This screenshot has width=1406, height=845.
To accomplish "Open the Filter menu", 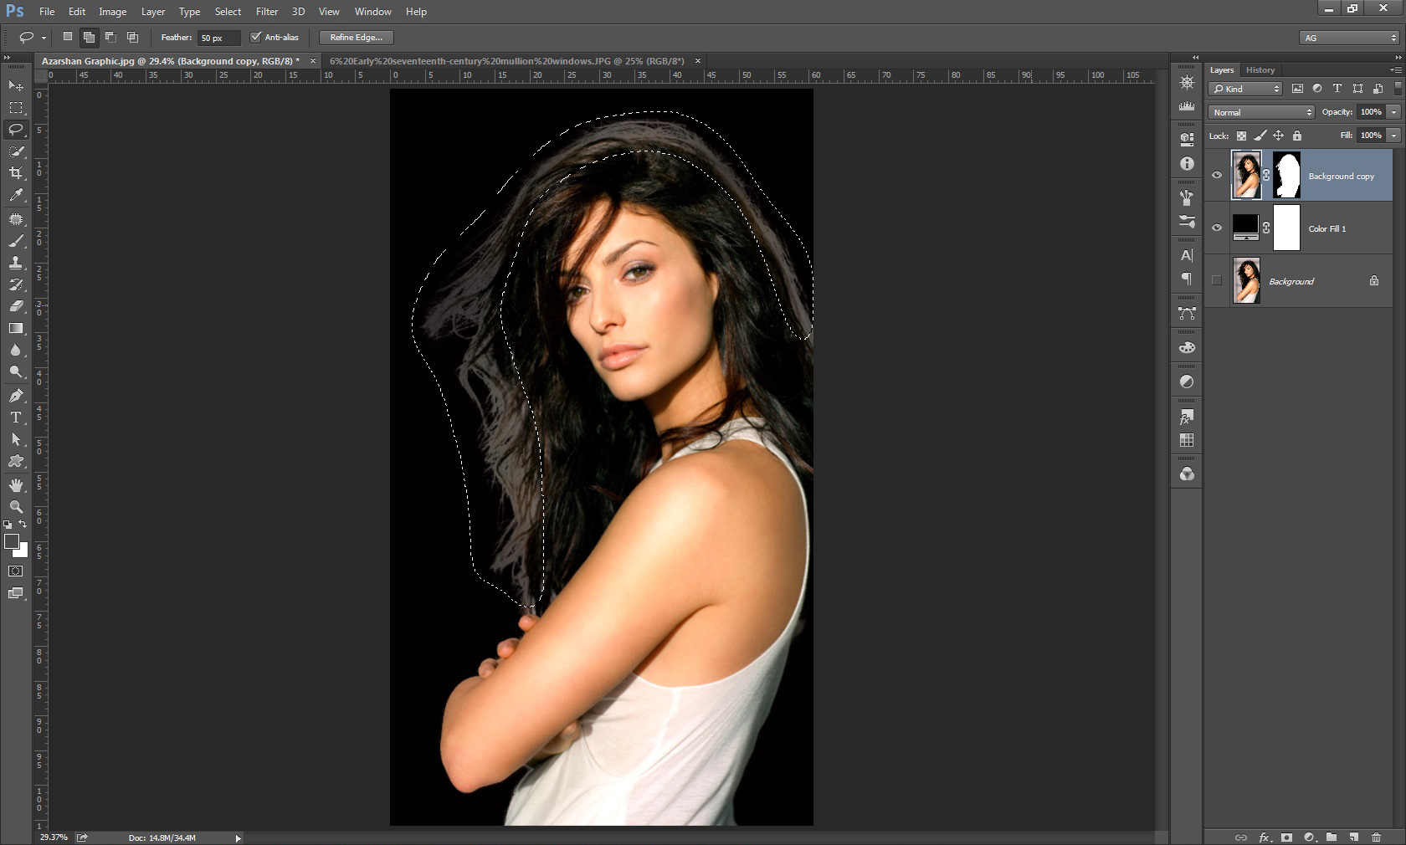I will 267,12.
